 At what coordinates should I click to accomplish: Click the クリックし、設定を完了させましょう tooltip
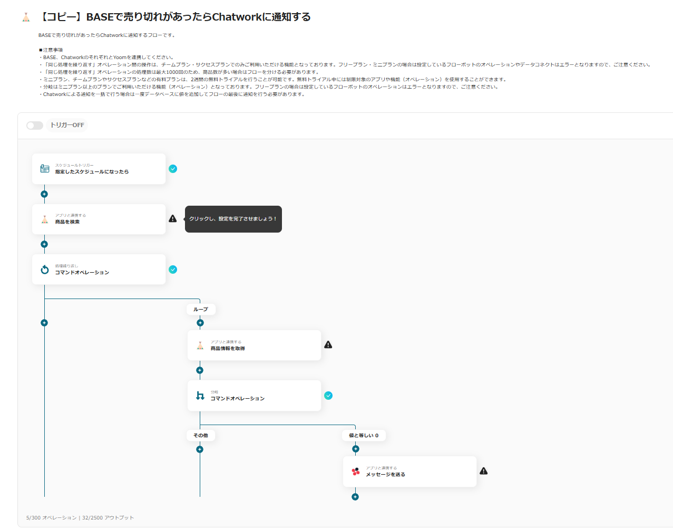tap(233, 219)
